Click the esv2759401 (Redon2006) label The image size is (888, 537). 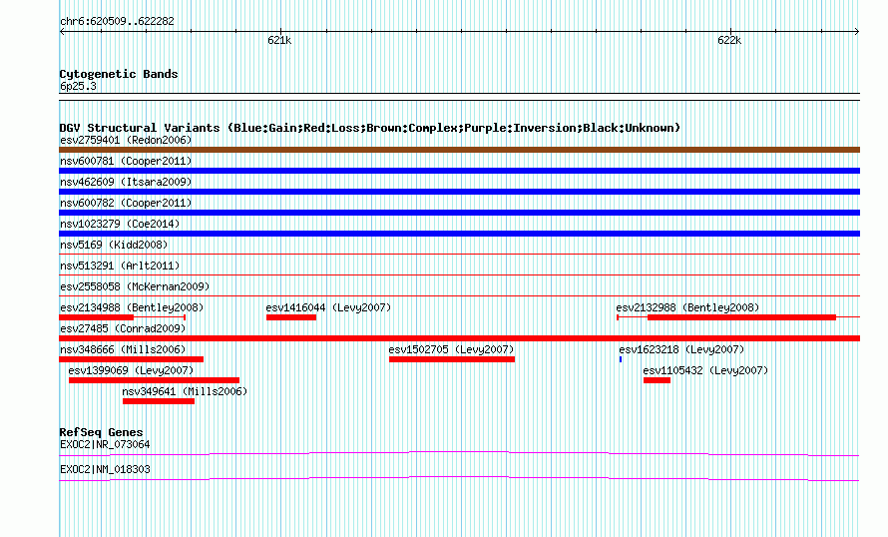[126, 140]
